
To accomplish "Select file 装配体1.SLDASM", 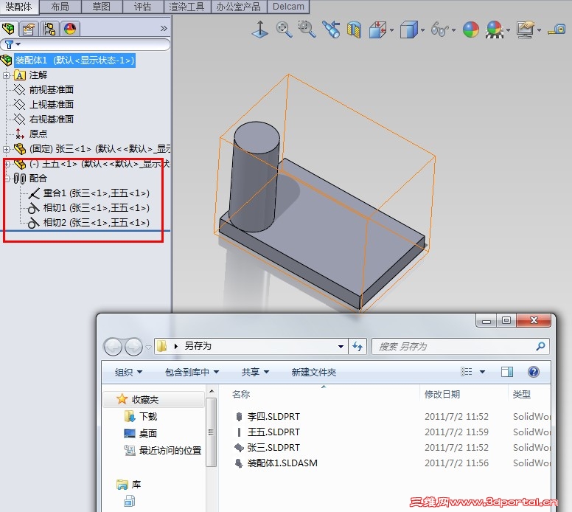I will click(282, 463).
